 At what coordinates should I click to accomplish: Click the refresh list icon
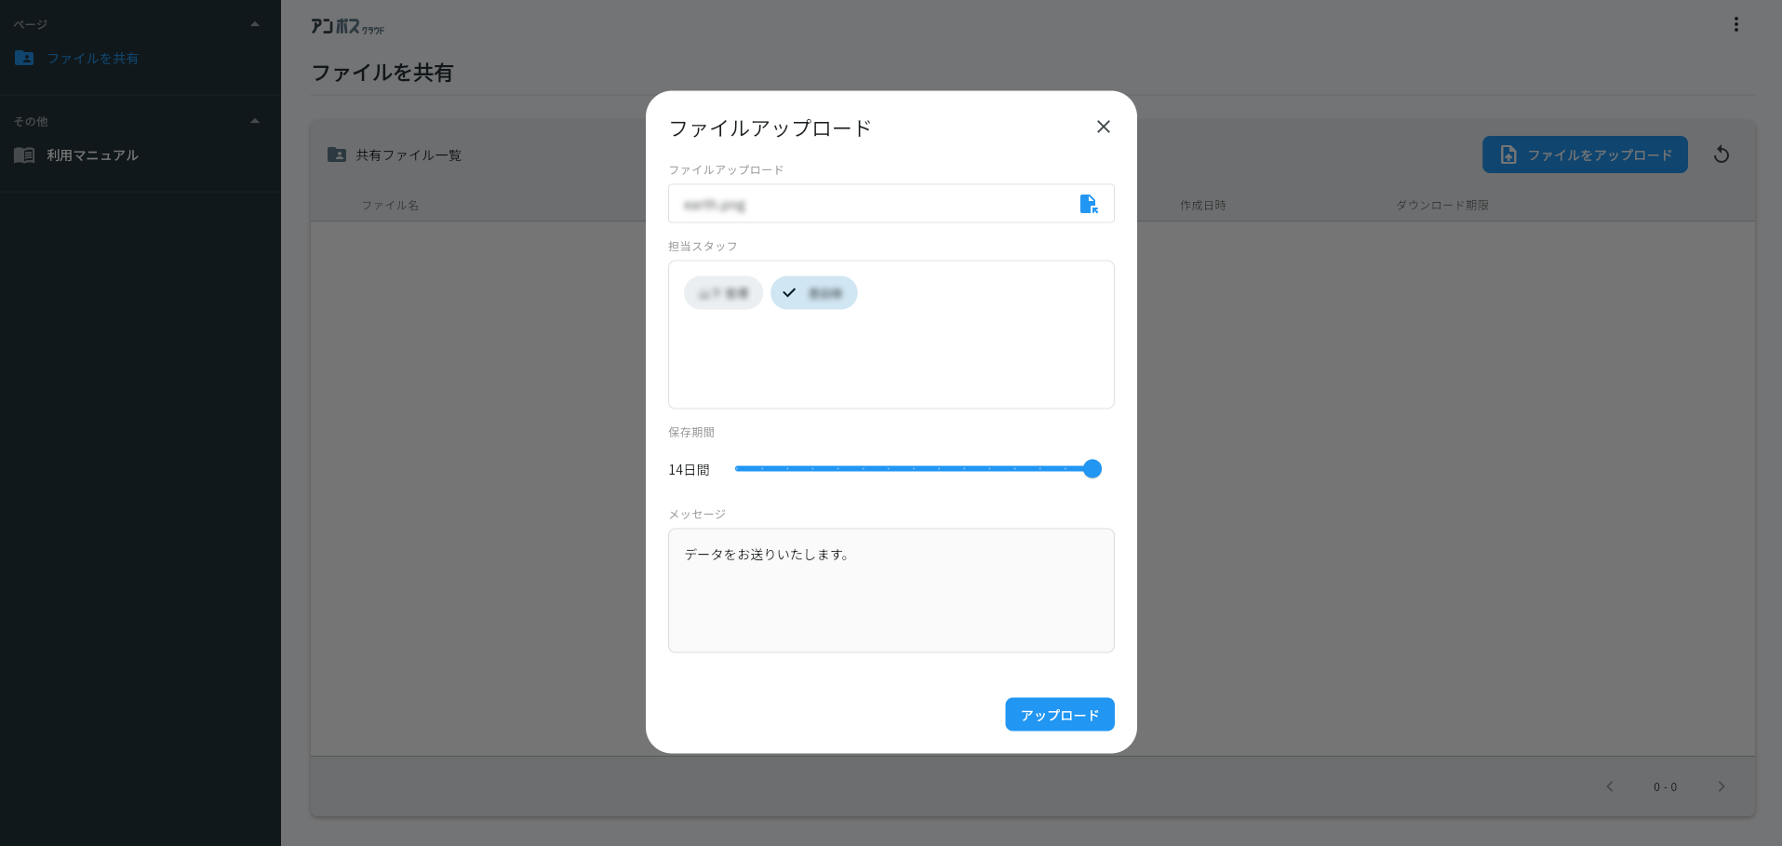coord(1722,154)
